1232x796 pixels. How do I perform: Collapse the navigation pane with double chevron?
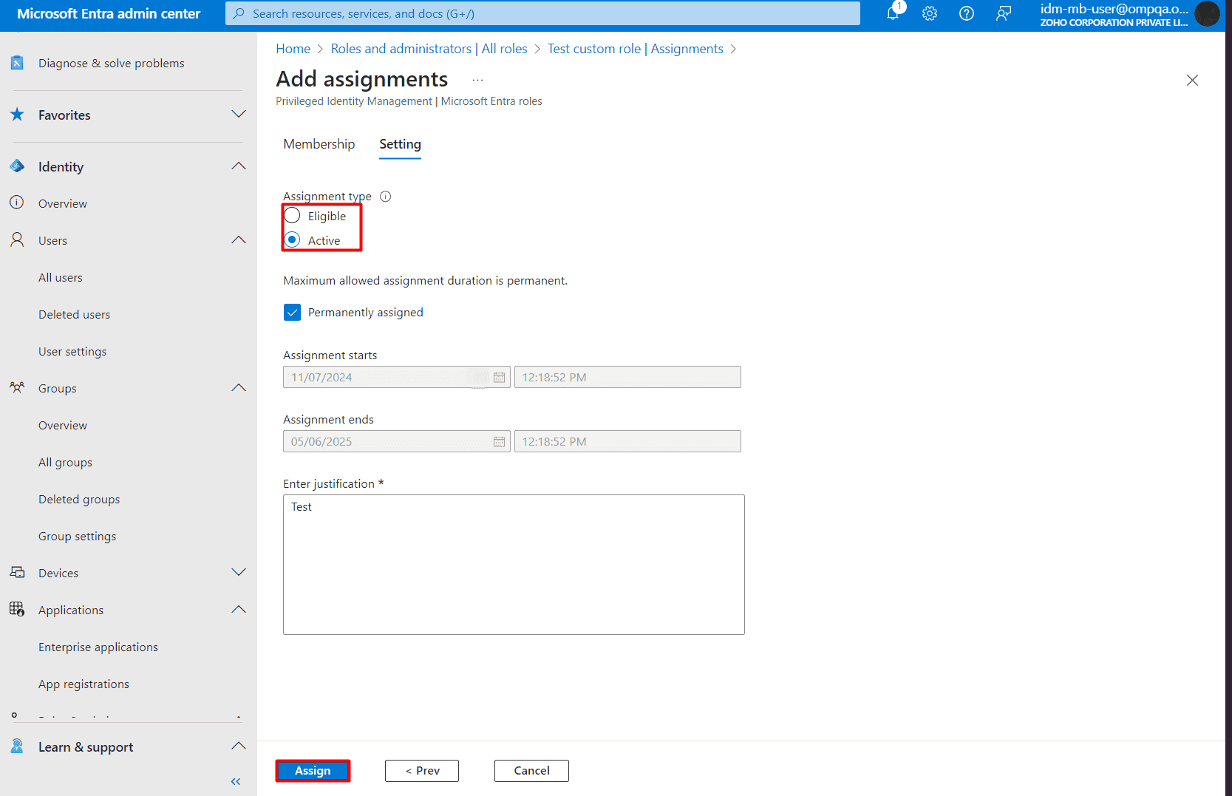pyautogui.click(x=235, y=781)
